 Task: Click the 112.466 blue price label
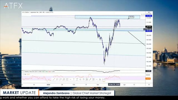pos(149,16)
